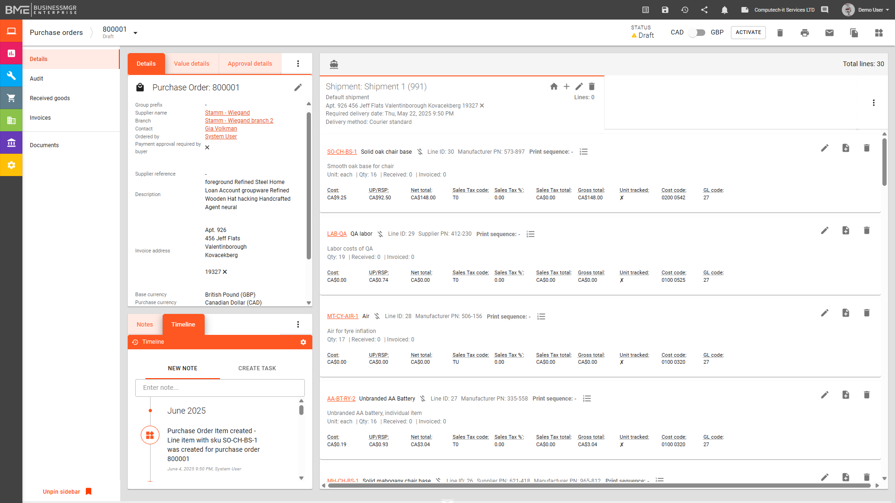Screen dimensions: 895x503
Task: Click the shipment home icon
Action: (x=554, y=87)
